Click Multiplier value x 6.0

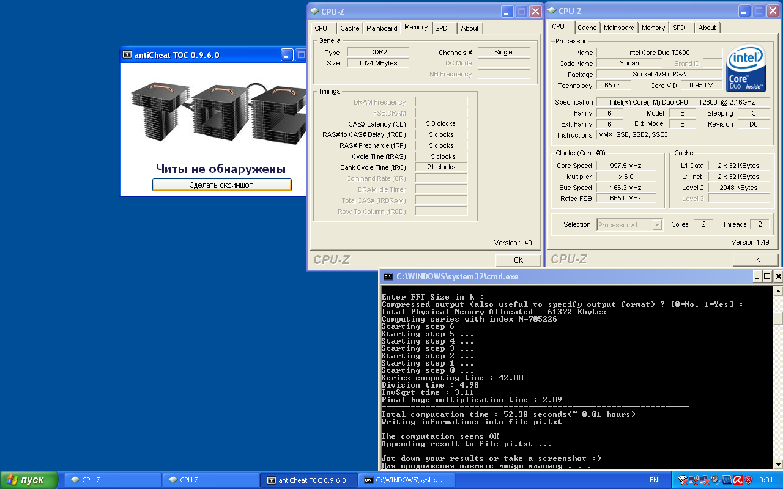[625, 177]
